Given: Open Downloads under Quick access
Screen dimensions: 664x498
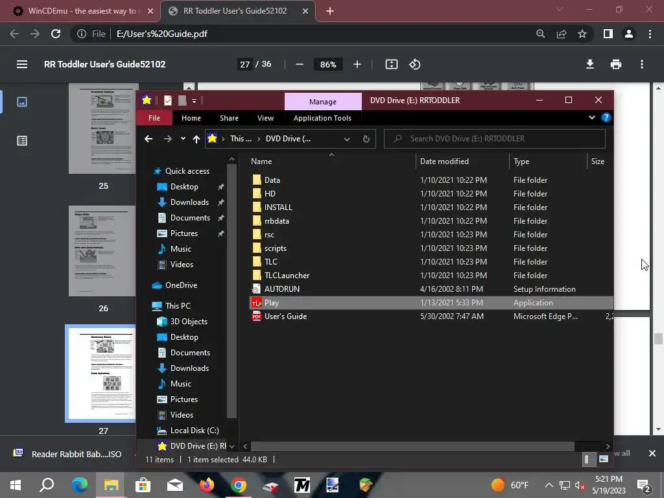Looking at the screenshot, I should point(189,202).
